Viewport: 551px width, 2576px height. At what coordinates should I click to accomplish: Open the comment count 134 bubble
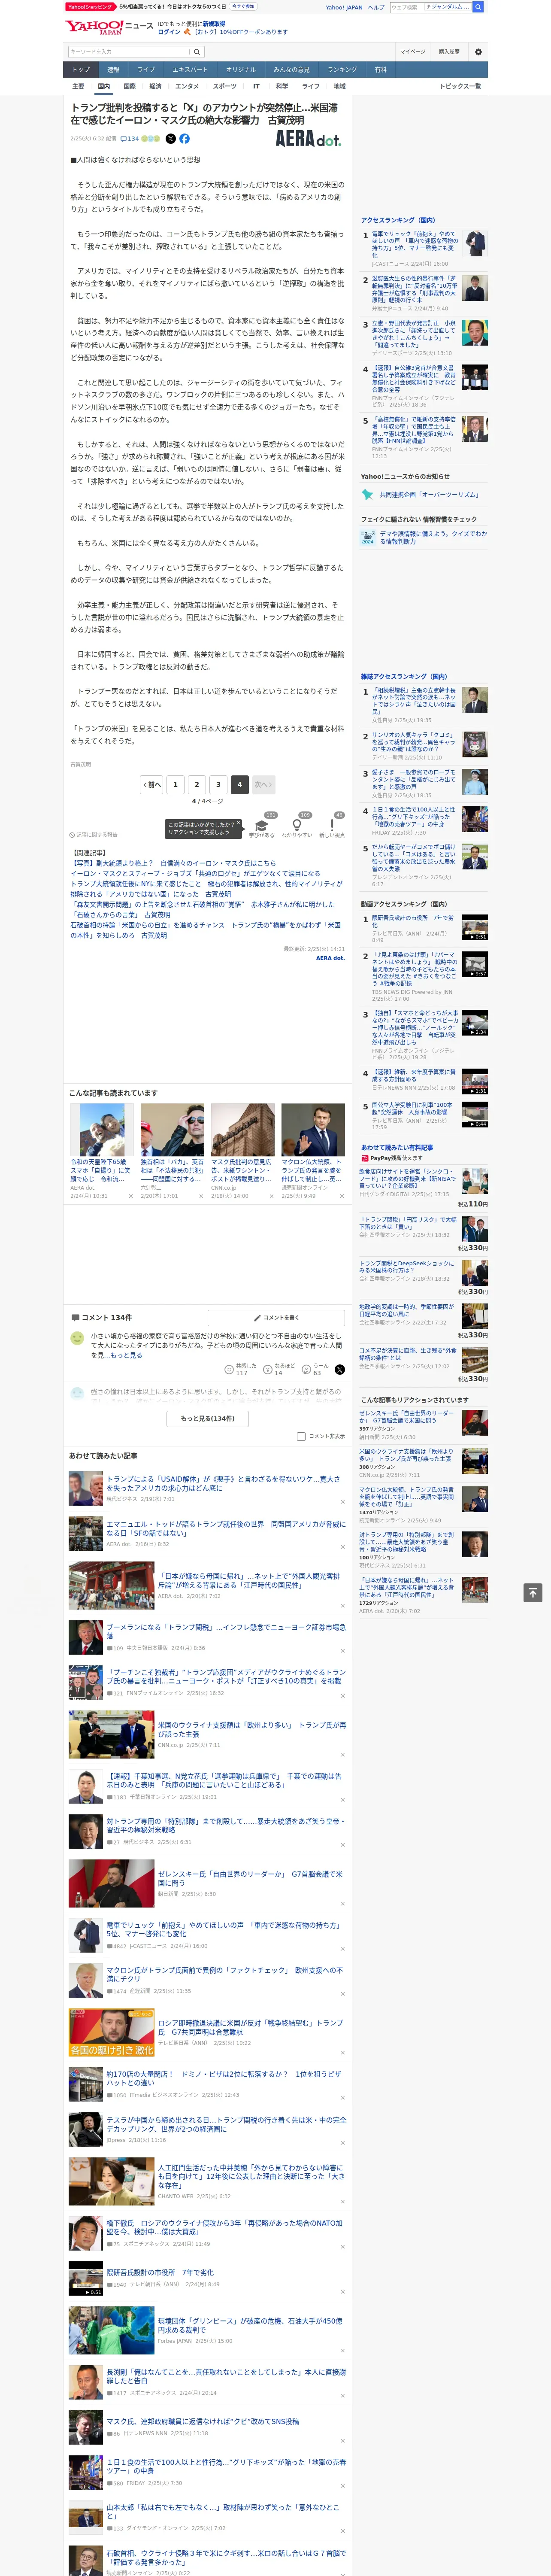pos(130,139)
